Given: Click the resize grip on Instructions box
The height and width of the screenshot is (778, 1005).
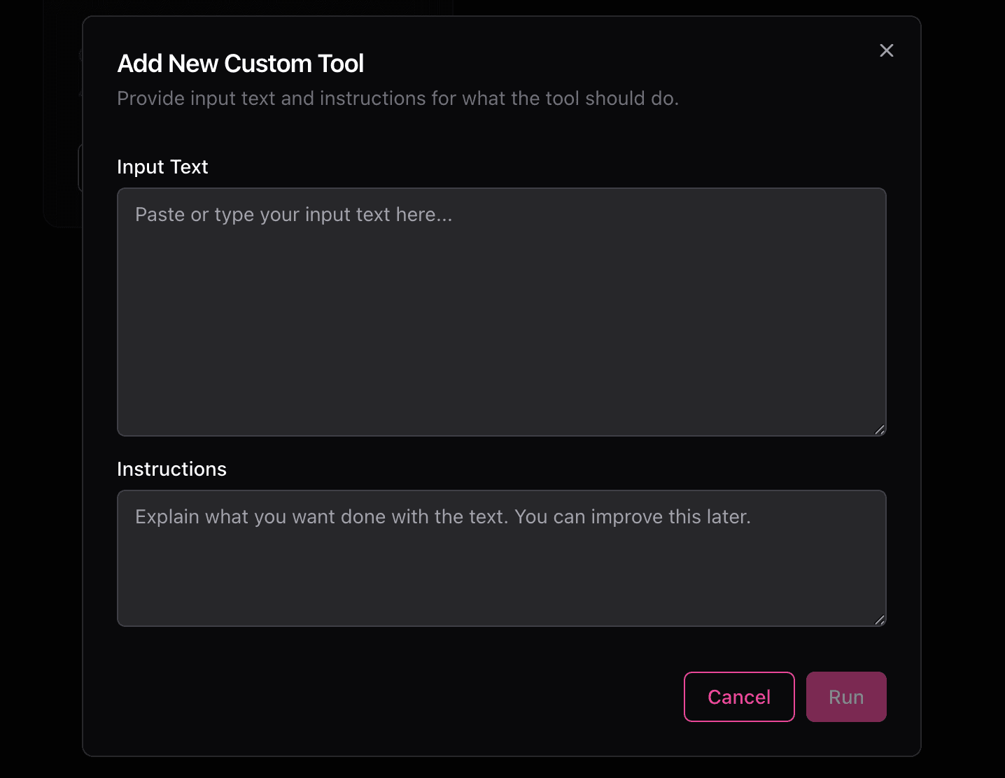Looking at the screenshot, I should point(880,620).
